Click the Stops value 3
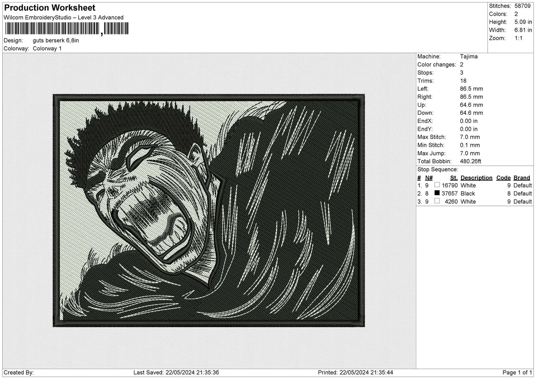Screen dimensions: 536x379 pos(462,72)
